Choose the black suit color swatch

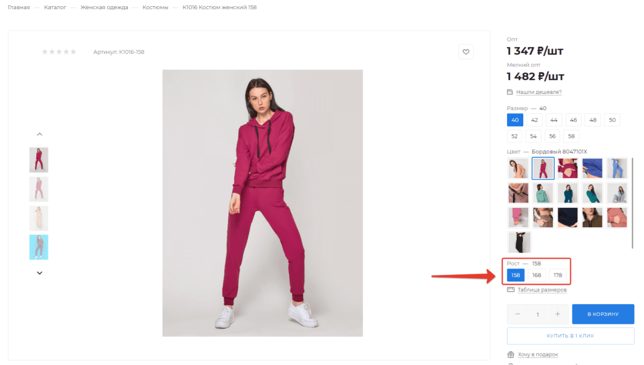(x=520, y=242)
